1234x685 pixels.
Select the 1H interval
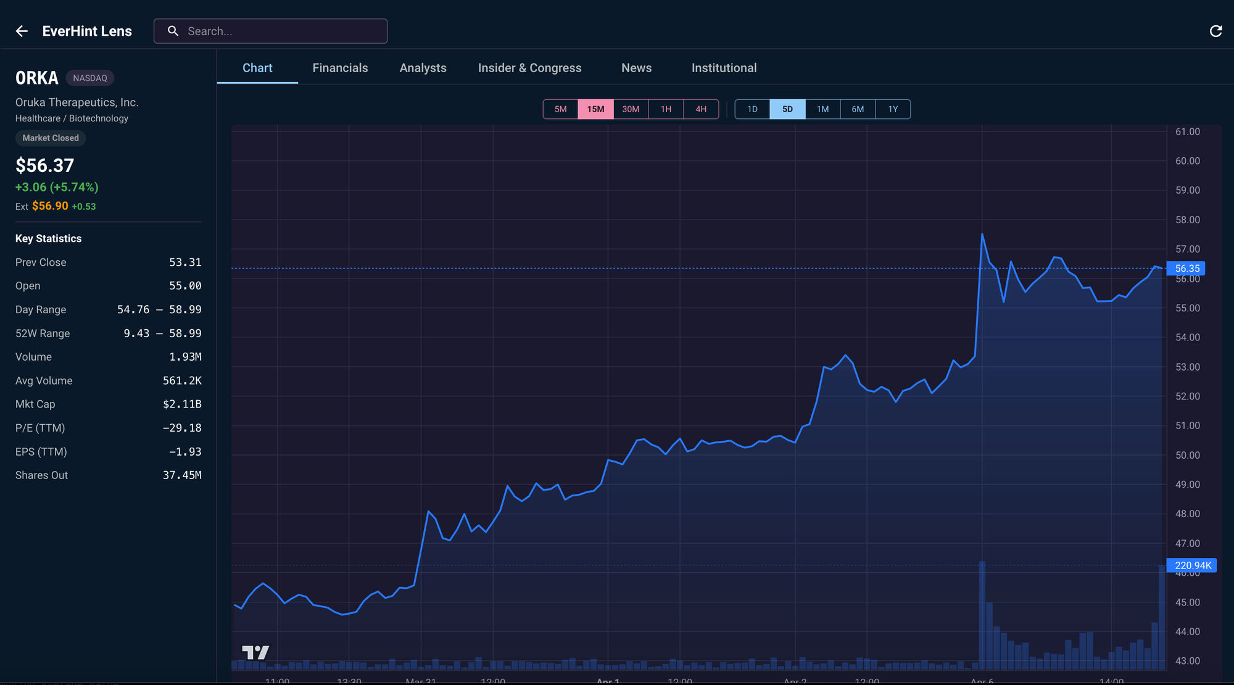pyautogui.click(x=666, y=109)
